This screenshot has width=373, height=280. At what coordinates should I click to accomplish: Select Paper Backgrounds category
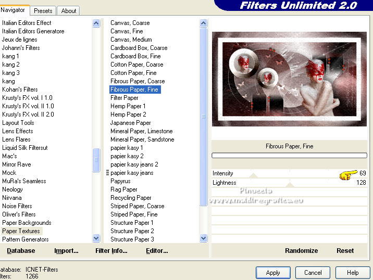(27, 223)
